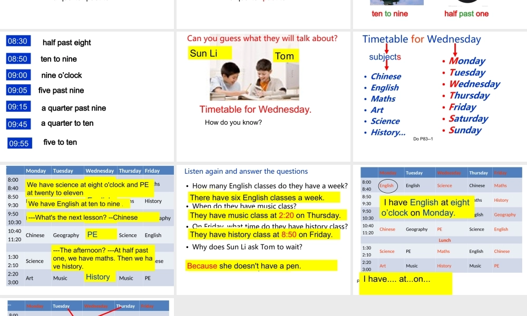The width and height of the screenshot is (527, 316).
Task: Click "Science" in the subjects bullet list
Action: pyautogui.click(x=385, y=121)
